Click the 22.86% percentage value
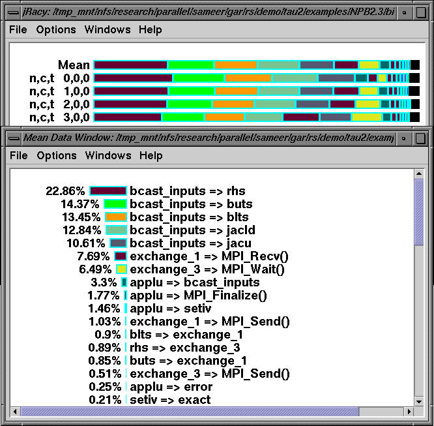The height and width of the screenshot is (426, 434). coord(65,191)
